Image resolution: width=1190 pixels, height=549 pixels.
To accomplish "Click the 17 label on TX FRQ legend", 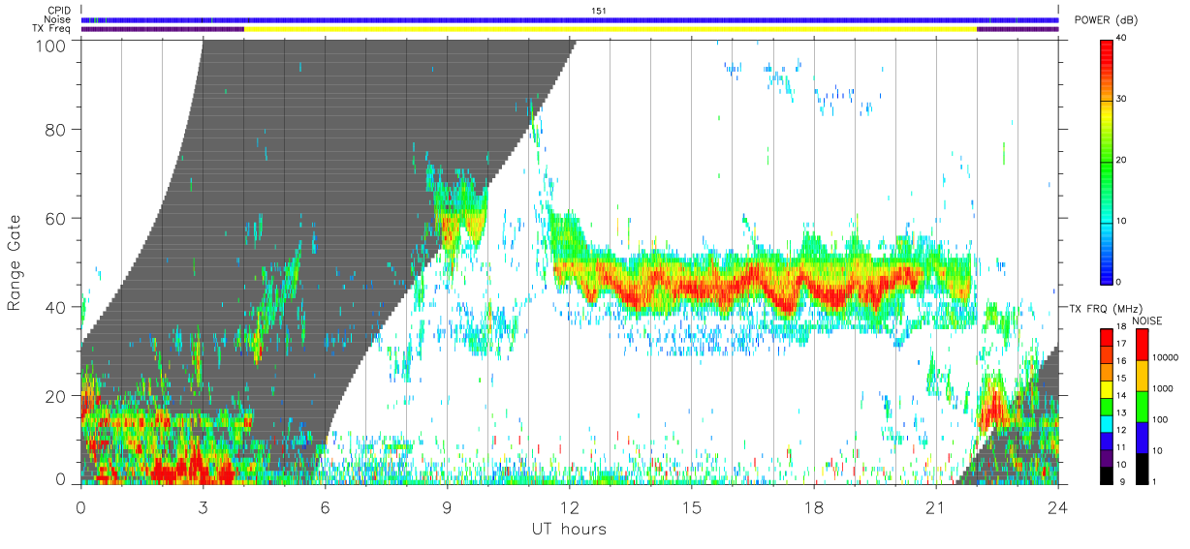I will click(x=1122, y=344).
